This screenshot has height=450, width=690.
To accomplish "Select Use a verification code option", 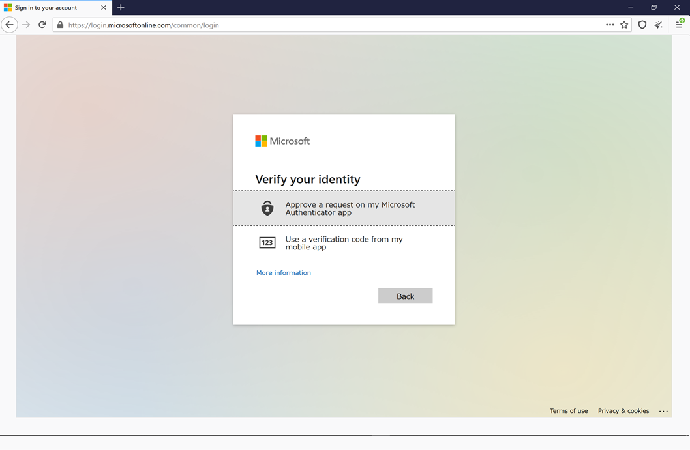I will coord(344,243).
